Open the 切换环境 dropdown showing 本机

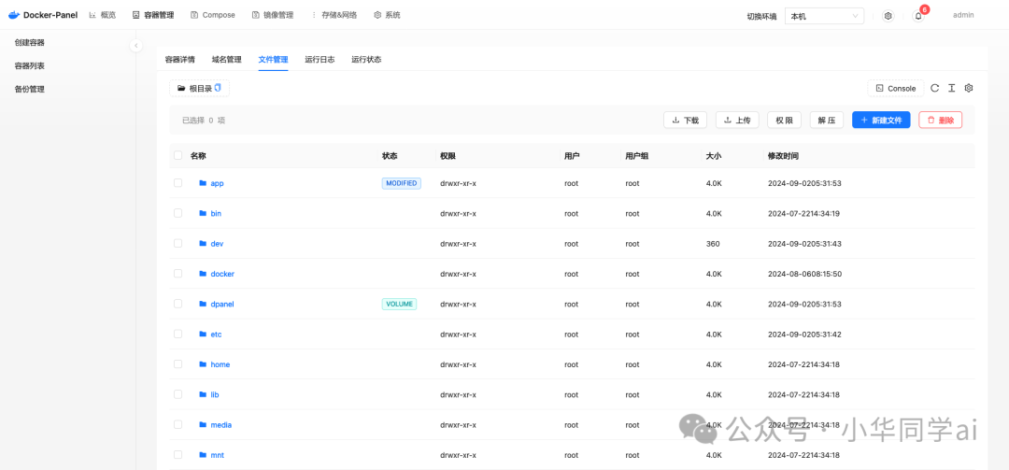click(x=824, y=16)
